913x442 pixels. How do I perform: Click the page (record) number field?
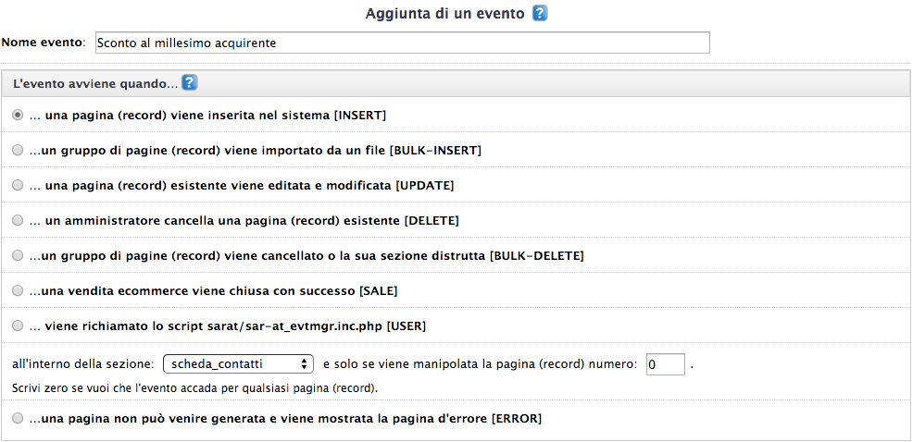pyautogui.click(x=666, y=364)
